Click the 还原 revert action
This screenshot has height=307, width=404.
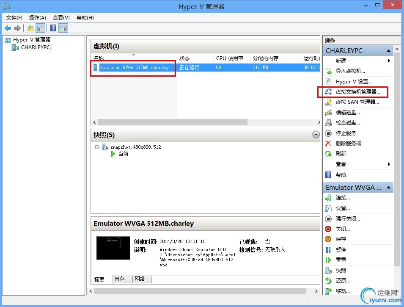[343, 281]
